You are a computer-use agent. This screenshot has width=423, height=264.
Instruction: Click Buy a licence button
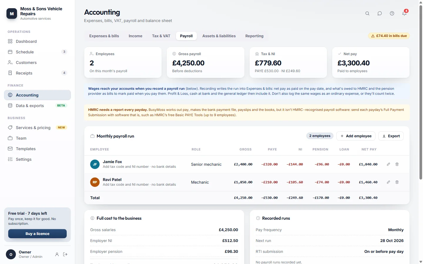(x=37, y=233)
